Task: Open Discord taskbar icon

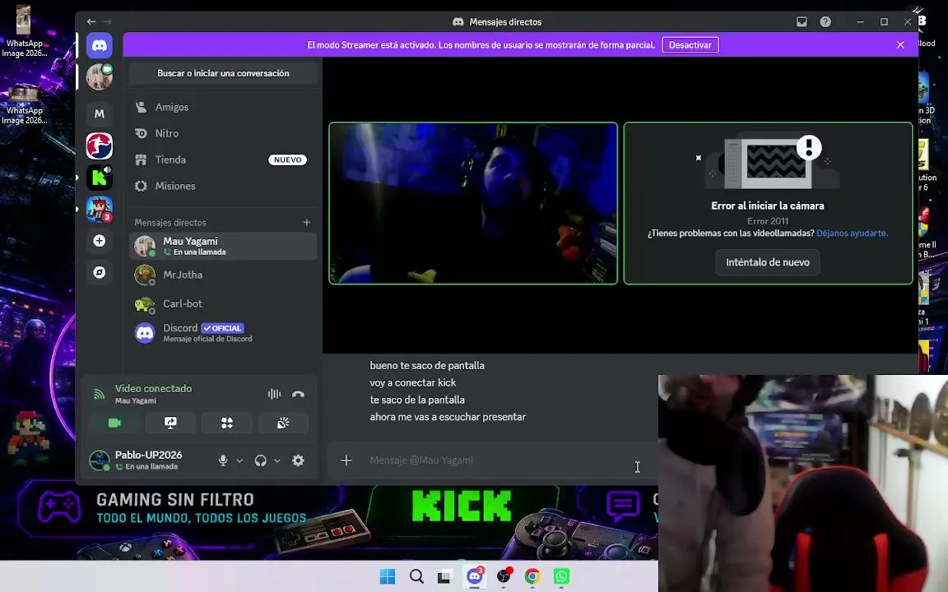Action: click(475, 576)
